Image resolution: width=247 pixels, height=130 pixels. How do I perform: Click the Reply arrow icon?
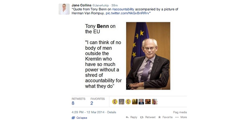click(x=127, y=117)
